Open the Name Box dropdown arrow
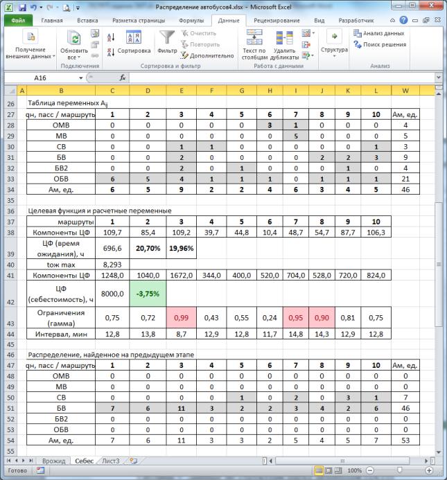Screen dimensions: 447x480 coord(81,78)
